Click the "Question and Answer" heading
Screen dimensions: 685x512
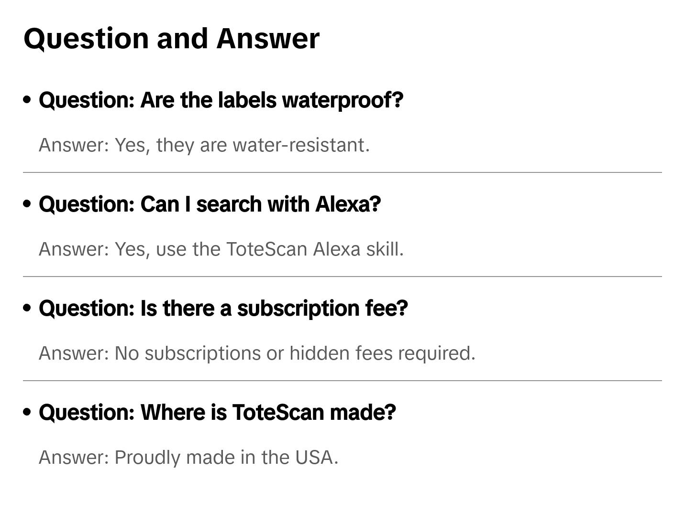click(171, 39)
